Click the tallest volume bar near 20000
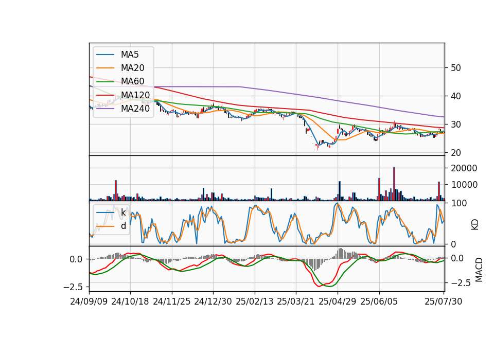The width and height of the screenshot is (494, 355). 394,184
